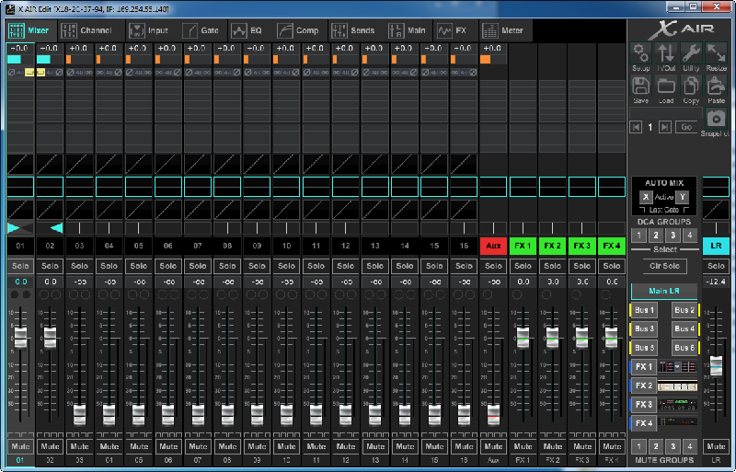The width and height of the screenshot is (736, 472).
Task: Select the Main LR bus layer
Action: coord(663,291)
